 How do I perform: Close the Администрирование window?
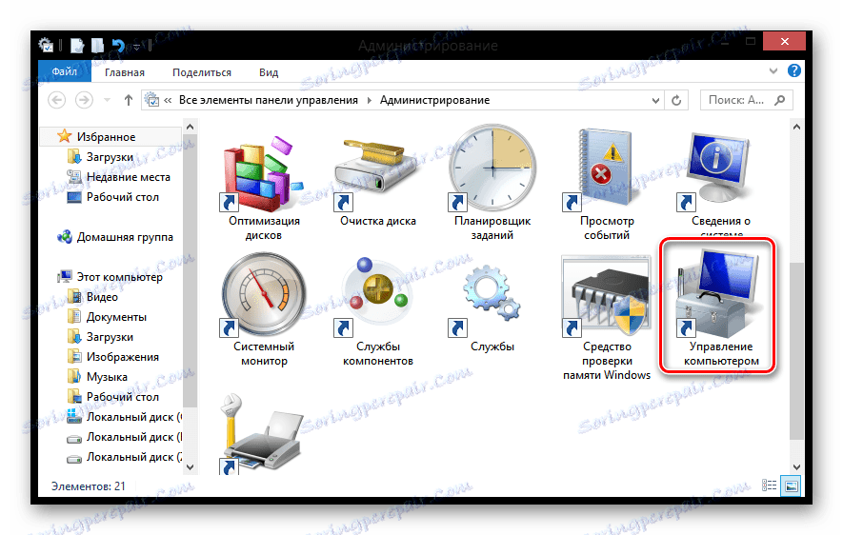784,41
